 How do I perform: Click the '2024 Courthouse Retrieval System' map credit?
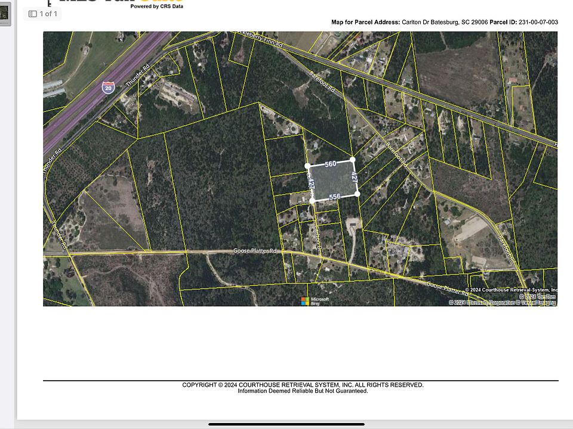pyautogui.click(x=511, y=290)
